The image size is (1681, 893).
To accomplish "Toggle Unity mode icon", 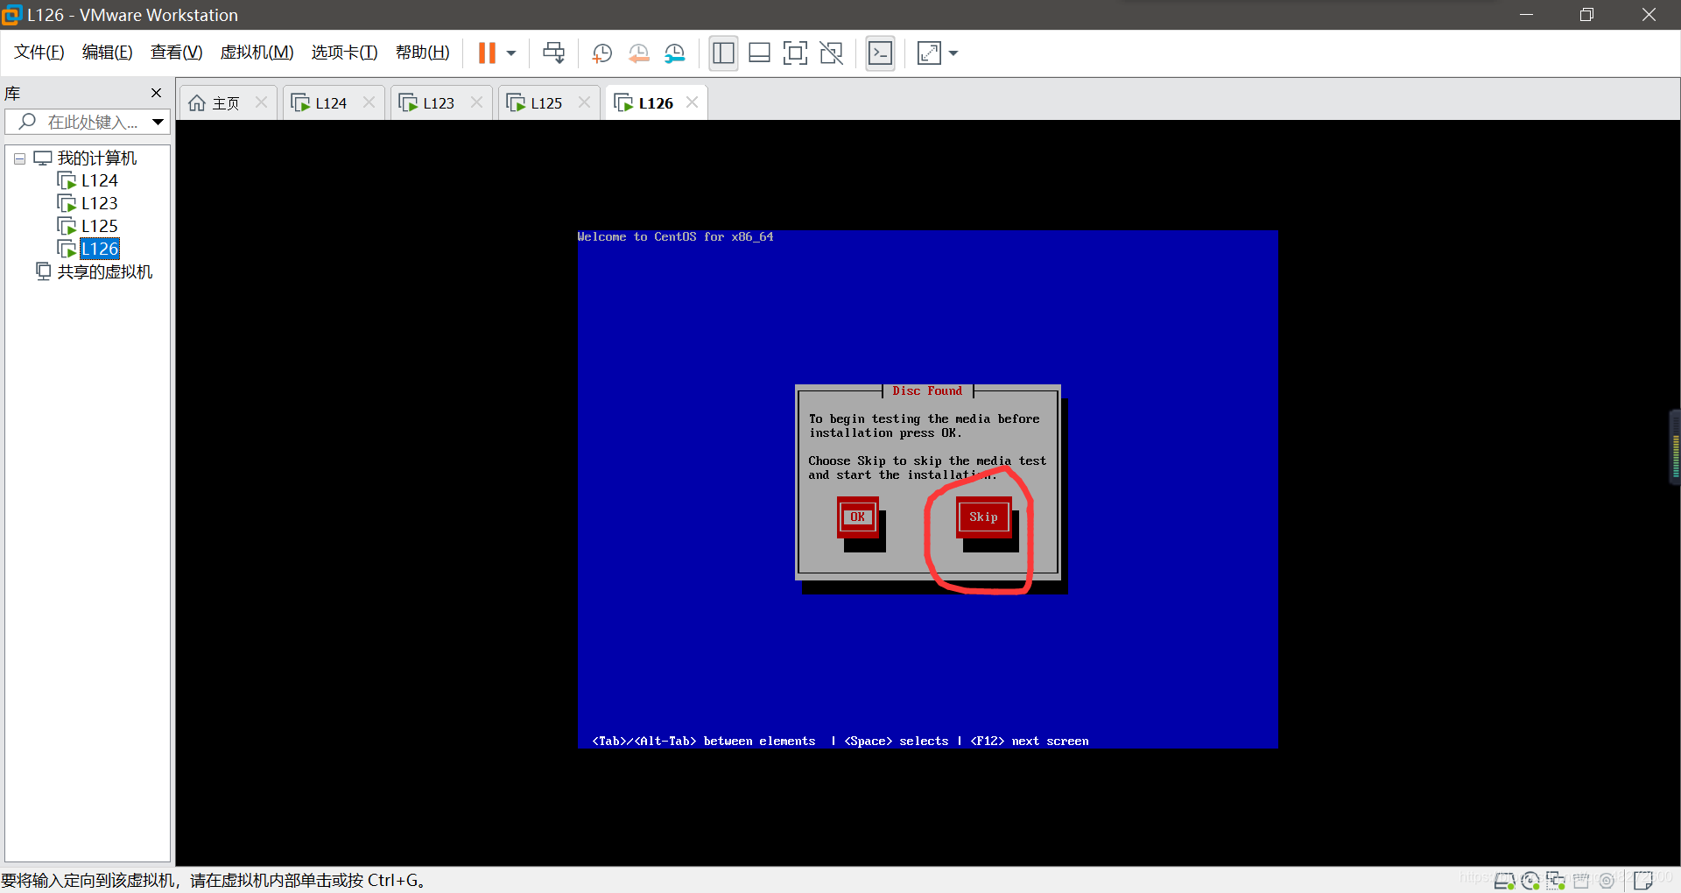I will pyautogui.click(x=831, y=53).
